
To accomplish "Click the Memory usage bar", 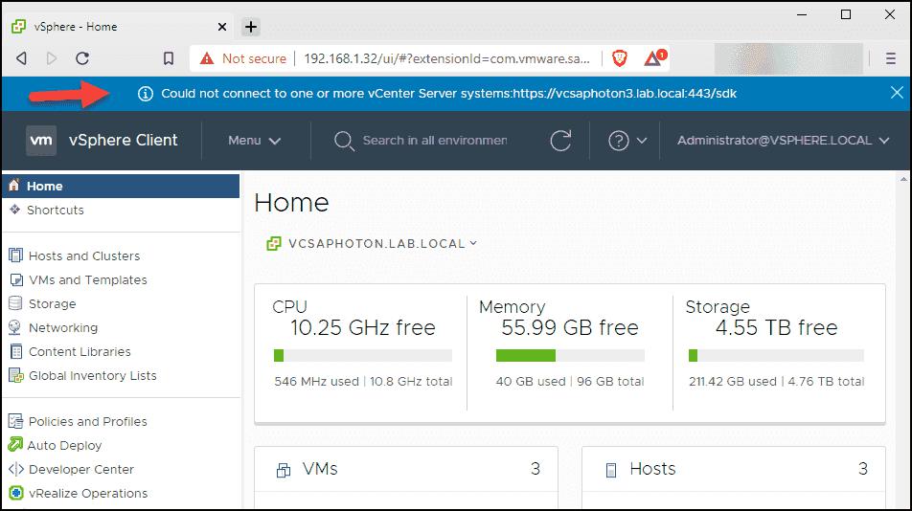I will pyautogui.click(x=570, y=355).
